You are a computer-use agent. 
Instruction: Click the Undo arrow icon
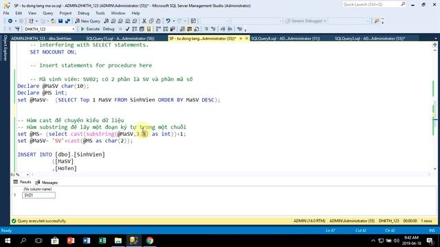[x=168, y=21]
